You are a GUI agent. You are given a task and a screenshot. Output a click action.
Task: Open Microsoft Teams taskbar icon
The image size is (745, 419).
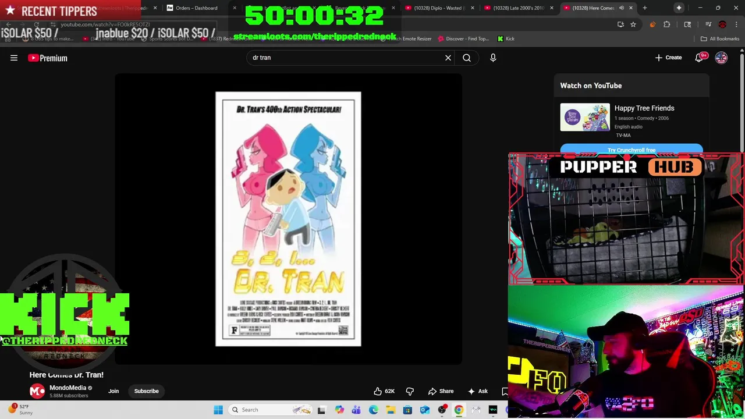356,410
